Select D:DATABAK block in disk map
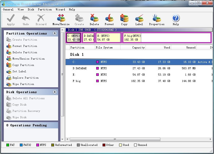 (89, 38)
